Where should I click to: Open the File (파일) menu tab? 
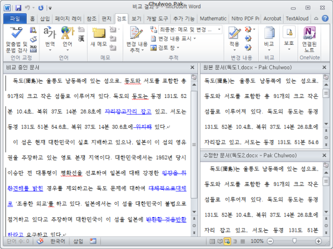pos(14,18)
